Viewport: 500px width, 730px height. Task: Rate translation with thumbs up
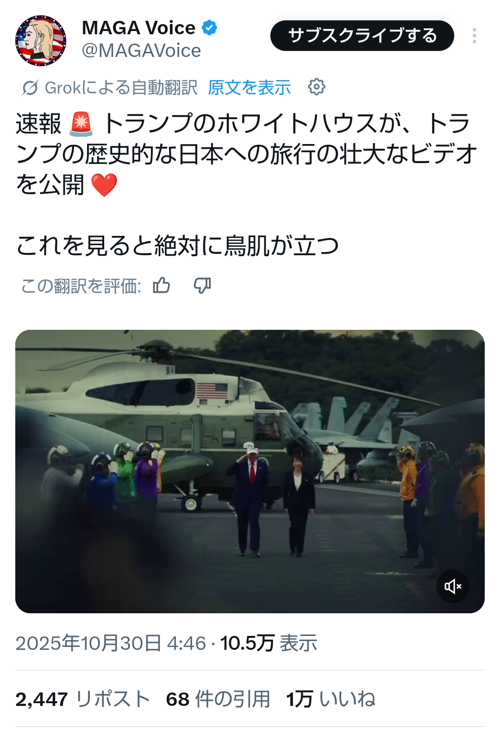point(162,285)
